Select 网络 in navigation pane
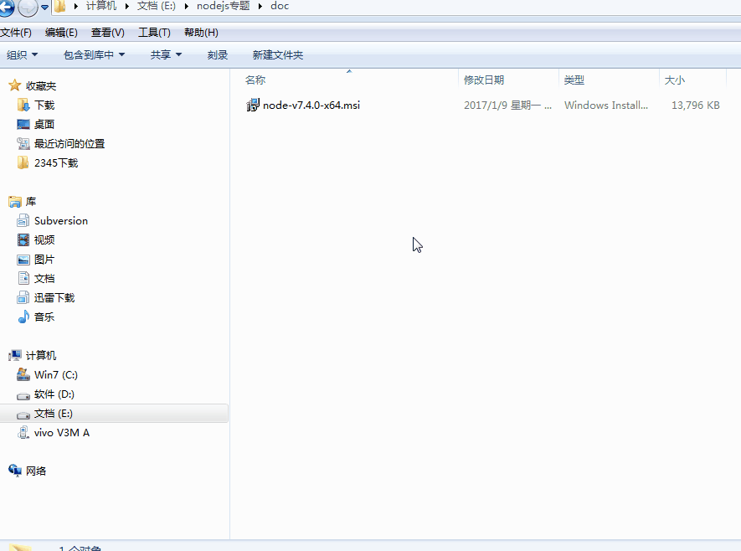 coord(36,471)
